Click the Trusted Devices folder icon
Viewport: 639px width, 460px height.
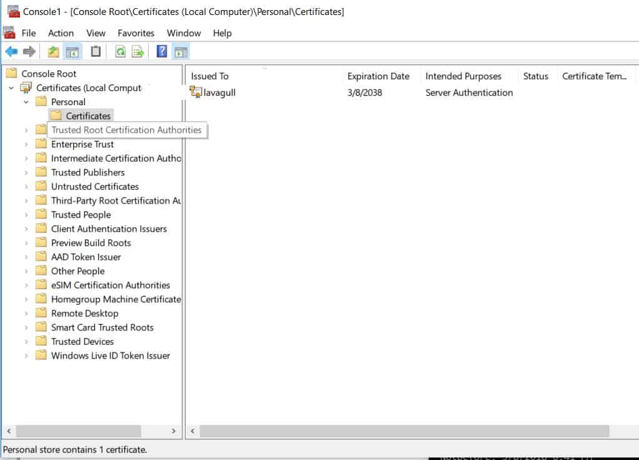[x=41, y=341]
